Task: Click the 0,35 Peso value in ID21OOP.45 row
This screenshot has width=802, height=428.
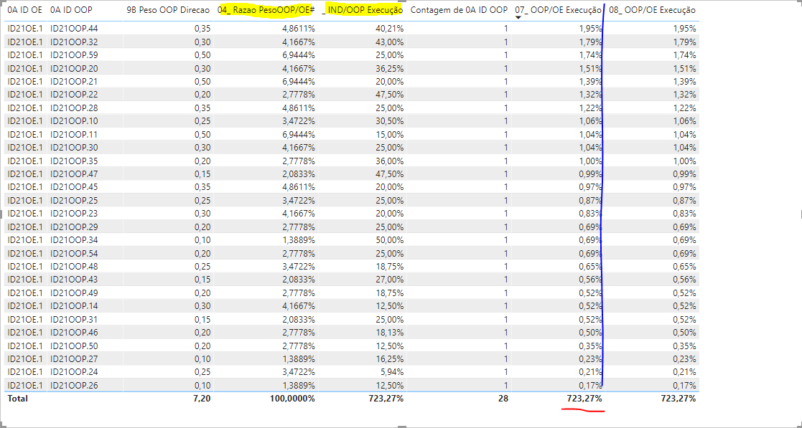Action: (202, 187)
